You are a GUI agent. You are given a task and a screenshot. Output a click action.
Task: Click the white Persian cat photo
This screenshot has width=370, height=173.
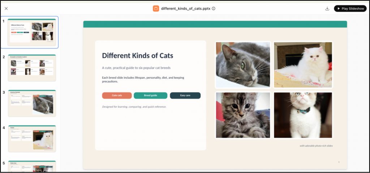[303, 65]
